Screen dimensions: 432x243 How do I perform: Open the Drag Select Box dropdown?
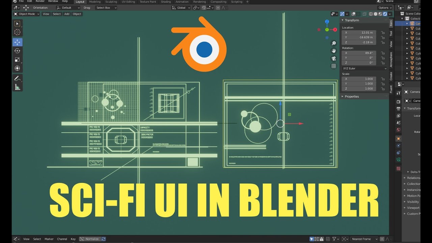click(105, 7)
